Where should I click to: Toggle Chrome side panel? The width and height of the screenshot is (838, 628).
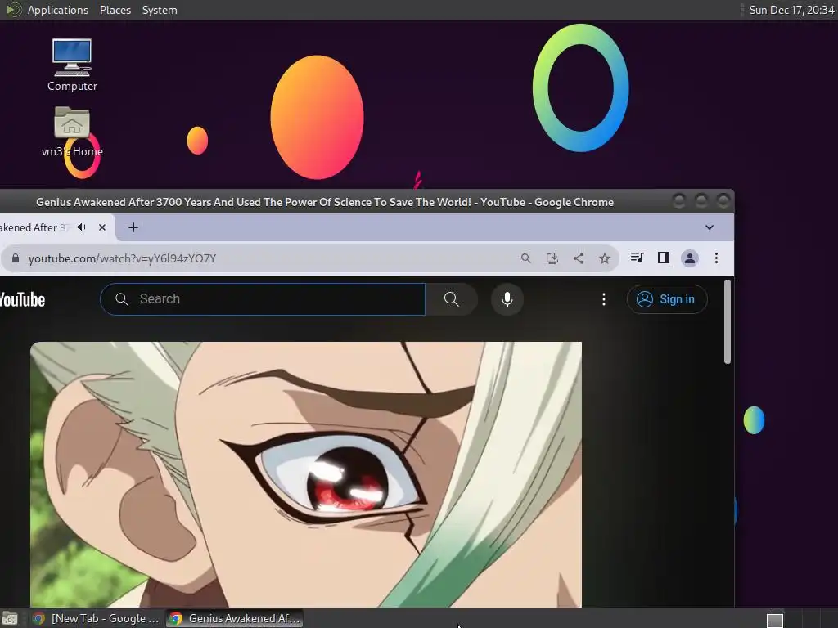[663, 258]
